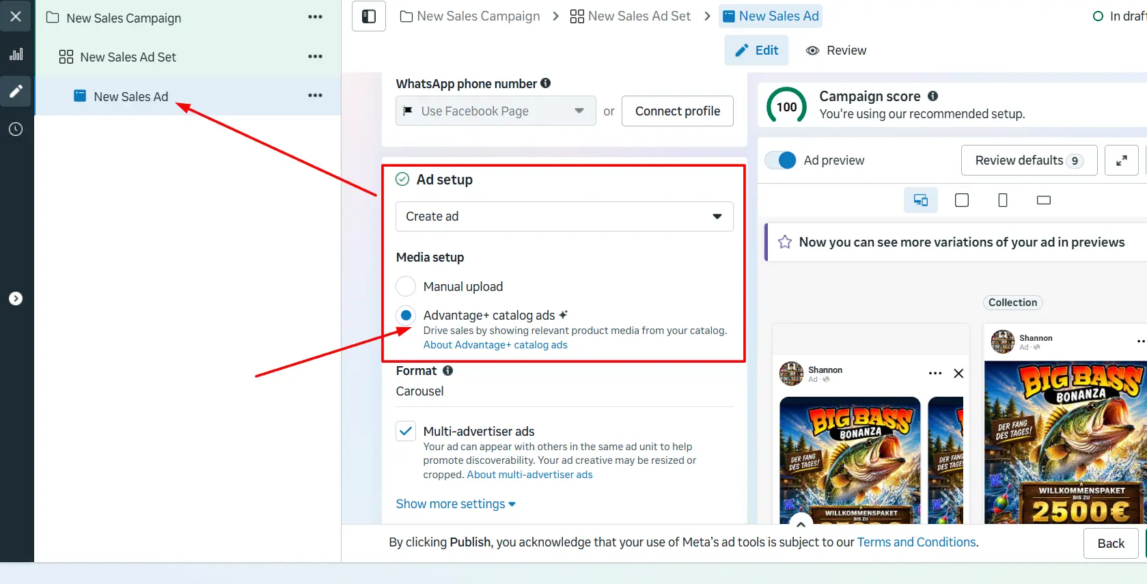Image resolution: width=1147 pixels, height=584 pixels.
Task: Uncheck the Multi-advertiser ads checkbox
Action: (406, 431)
